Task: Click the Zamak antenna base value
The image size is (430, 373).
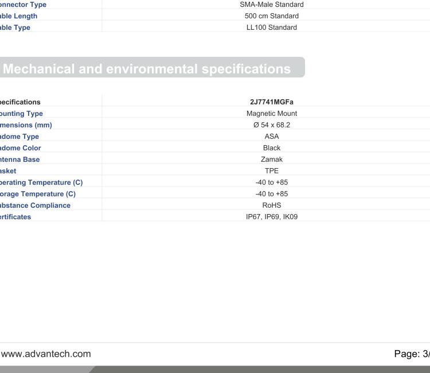Action: [271, 160]
